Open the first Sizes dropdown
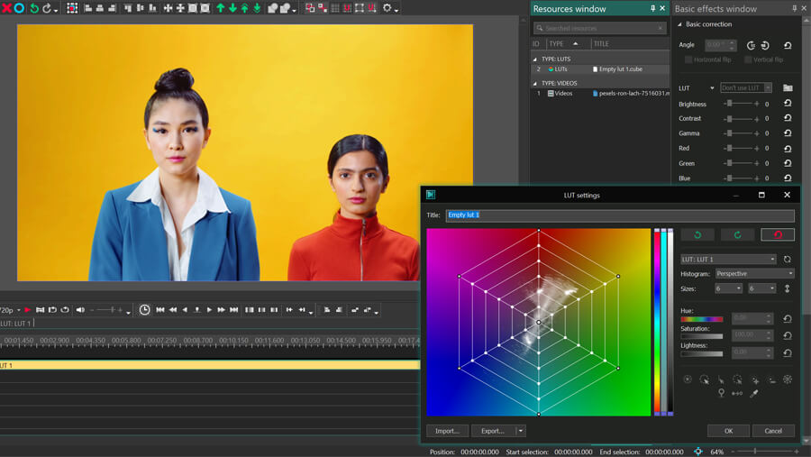Image resolution: width=811 pixels, height=457 pixels. 729,288
